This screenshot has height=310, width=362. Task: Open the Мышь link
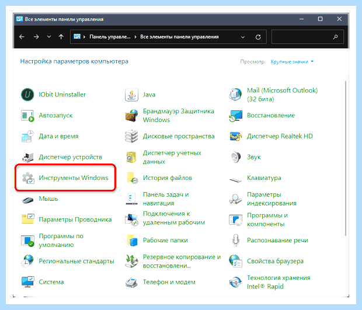click(48, 198)
